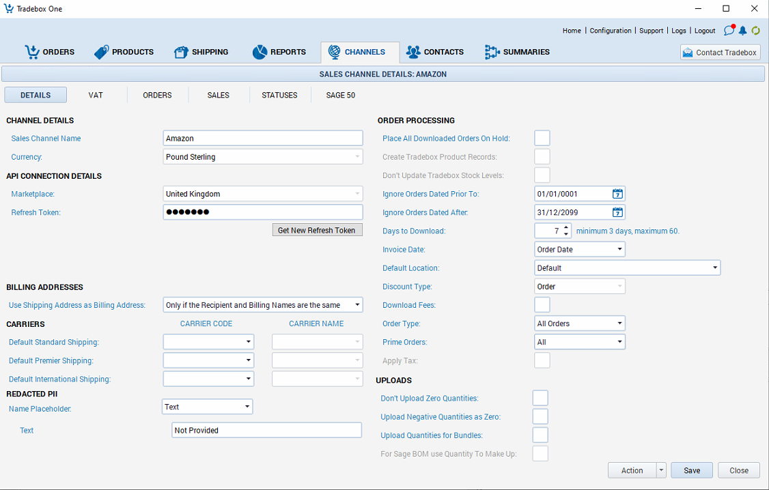The height and width of the screenshot is (490, 769).
Task: Switch to the Sage 50 tab
Action: coord(341,95)
